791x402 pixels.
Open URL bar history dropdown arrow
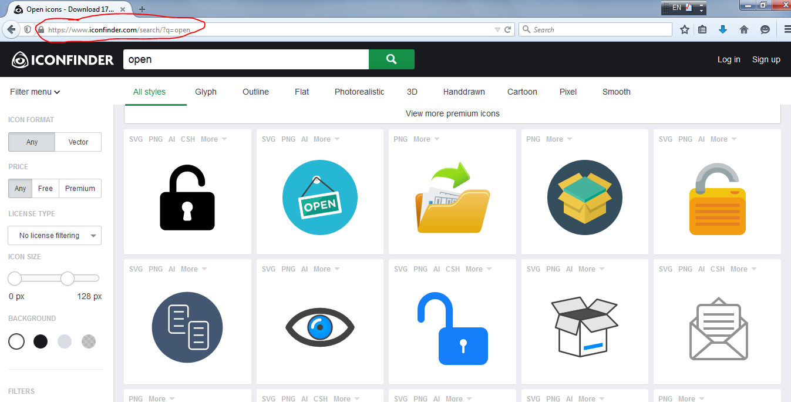pyautogui.click(x=497, y=29)
